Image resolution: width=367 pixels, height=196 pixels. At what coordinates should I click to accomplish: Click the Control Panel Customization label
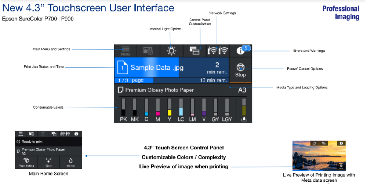click(x=200, y=22)
